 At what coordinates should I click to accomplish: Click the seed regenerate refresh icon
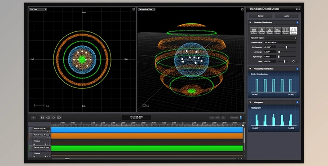293,61
